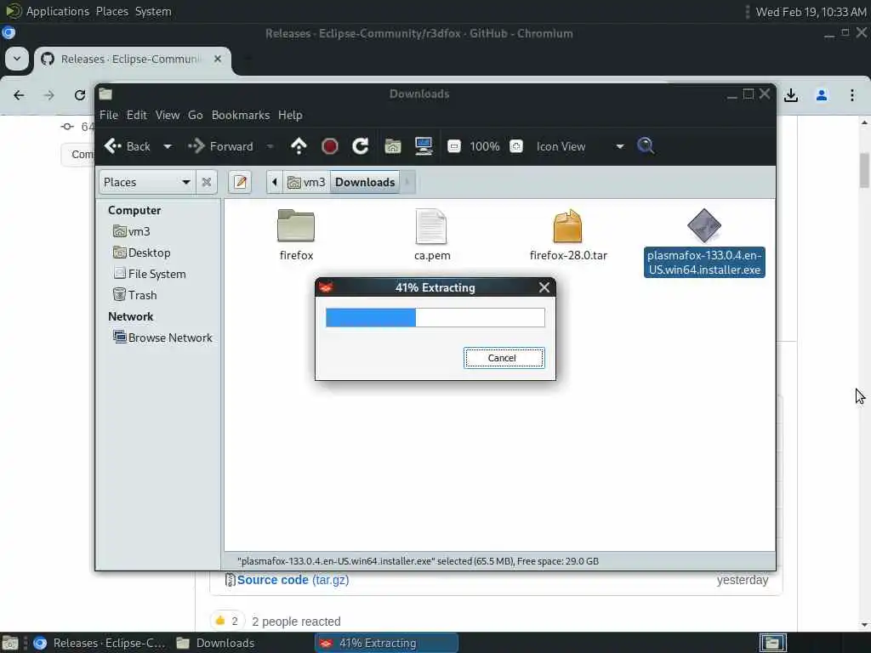Open the Edit menu
Screen dimensions: 871x653
[x=137, y=115]
